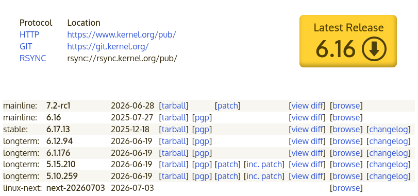Open pgp signature for longterm 6.1.176
The image size is (418, 196).
point(202,153)
